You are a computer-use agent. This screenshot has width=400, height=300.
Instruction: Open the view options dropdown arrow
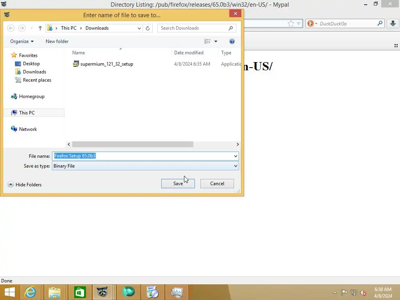[x=216, y=41]
